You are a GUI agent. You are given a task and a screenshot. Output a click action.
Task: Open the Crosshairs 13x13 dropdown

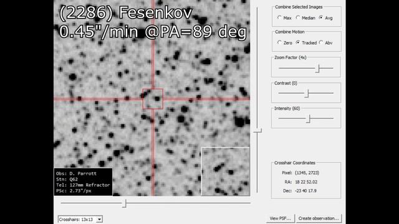tap(80, 220)
